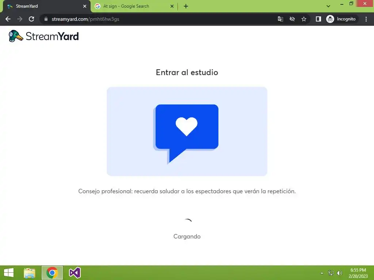This screenshot has width=374, height=280.
Task: Click the Chrome taskbar icon
Action: point(52,273)
